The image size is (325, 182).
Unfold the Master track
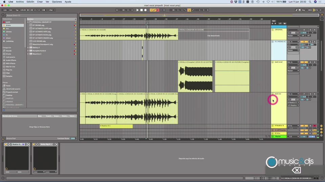tap(273, 136)
